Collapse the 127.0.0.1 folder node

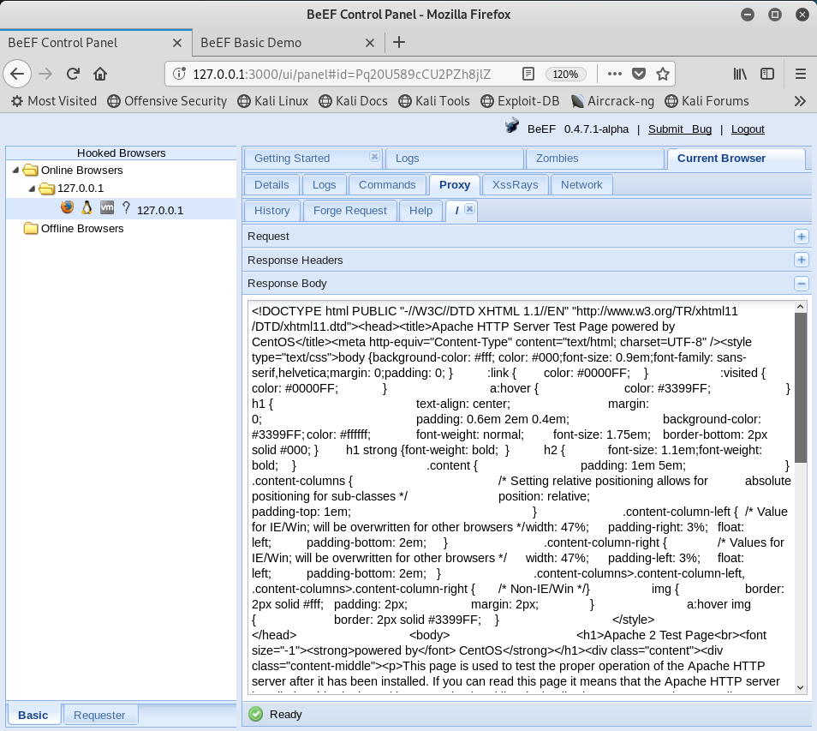pyautogui.click(x=32, y=189)
